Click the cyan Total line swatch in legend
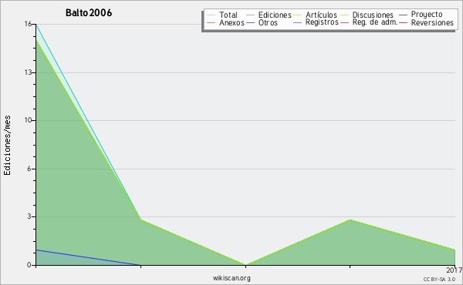Image resolution: width=463 pixels, height=285 pixels. (x=211, y=15)
